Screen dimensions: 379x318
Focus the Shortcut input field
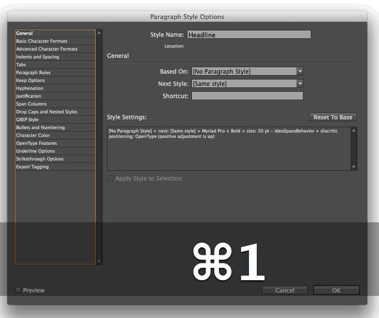click(247, 96)
